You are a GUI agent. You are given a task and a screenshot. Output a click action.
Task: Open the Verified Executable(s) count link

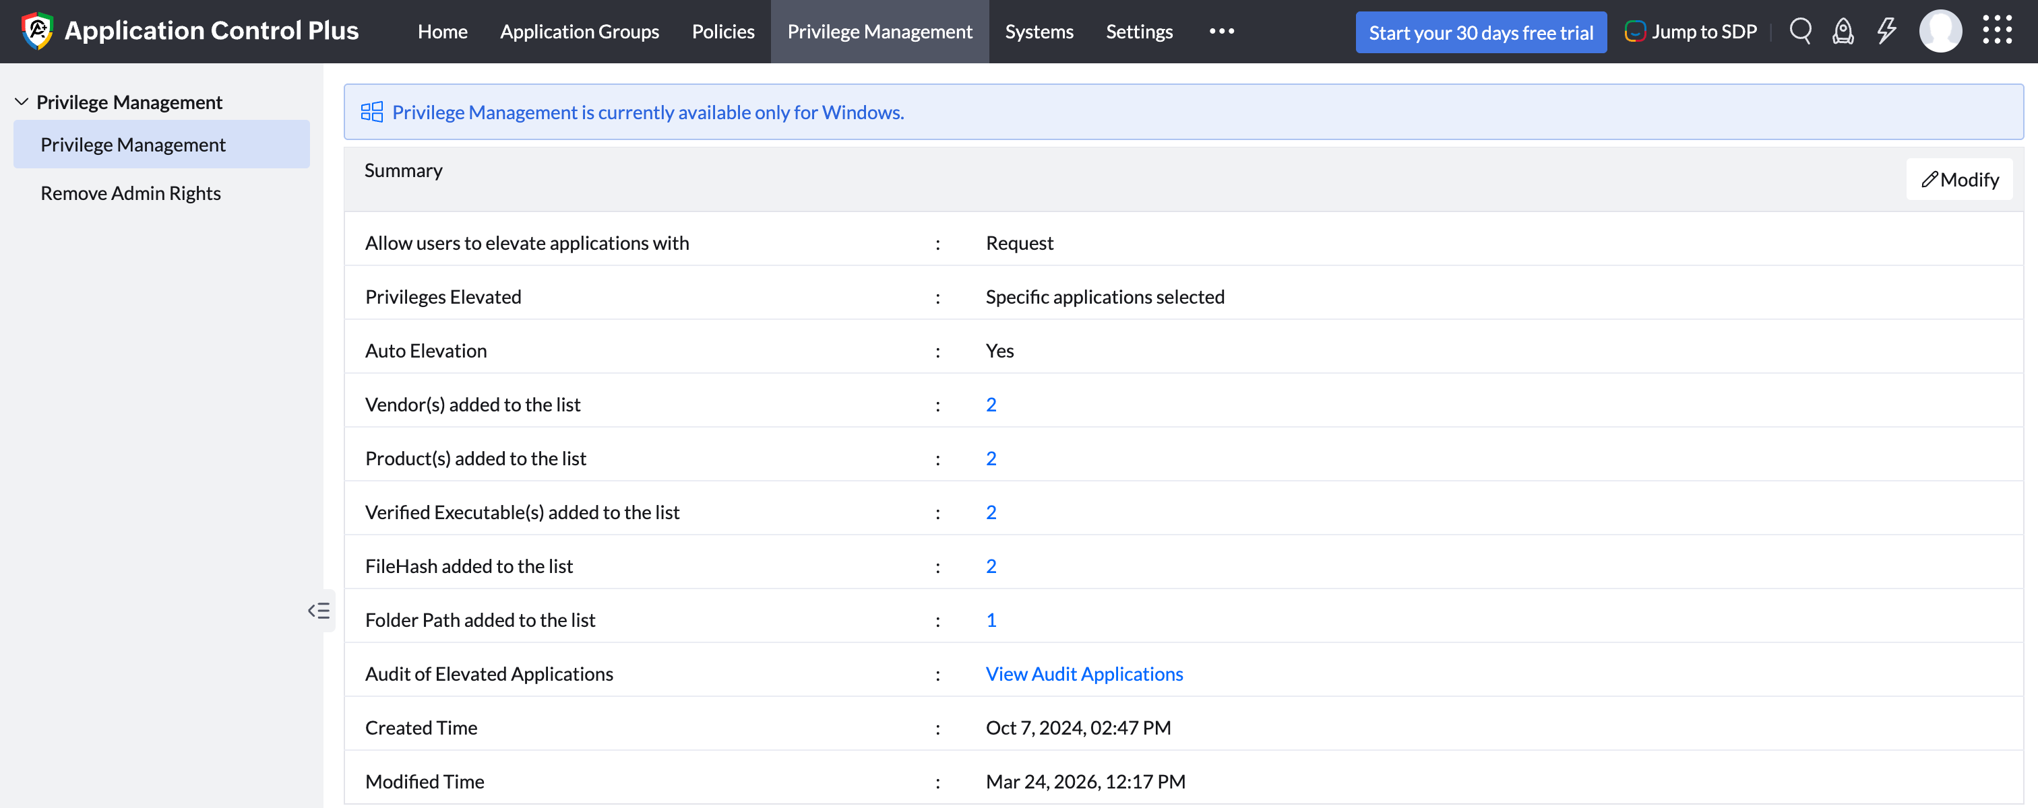click(991, 512)
